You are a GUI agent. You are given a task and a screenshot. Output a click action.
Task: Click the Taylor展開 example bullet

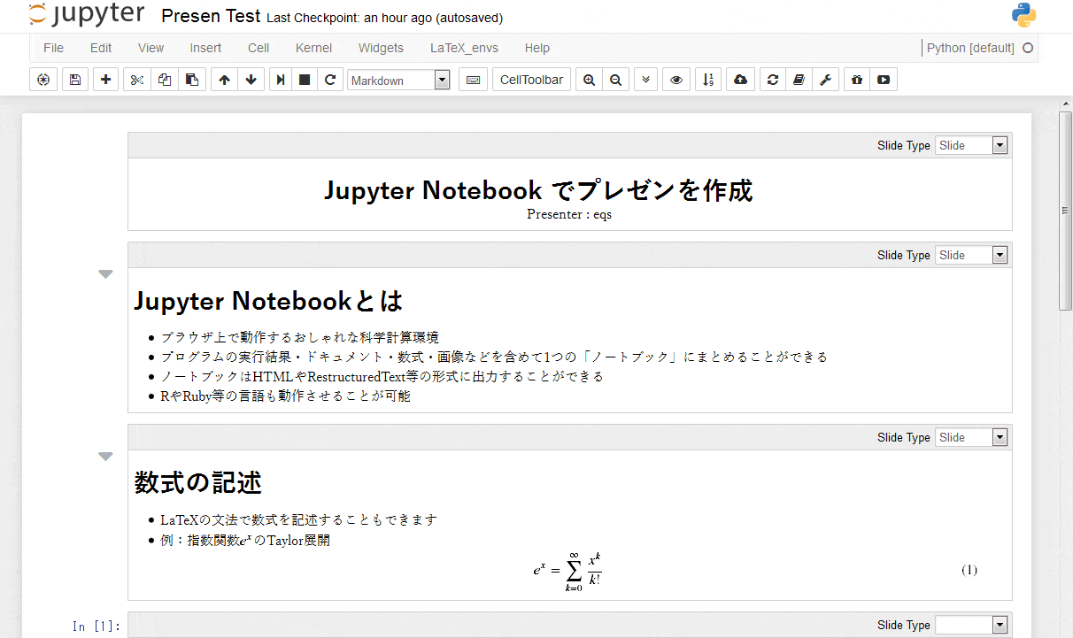coord(245,540)
